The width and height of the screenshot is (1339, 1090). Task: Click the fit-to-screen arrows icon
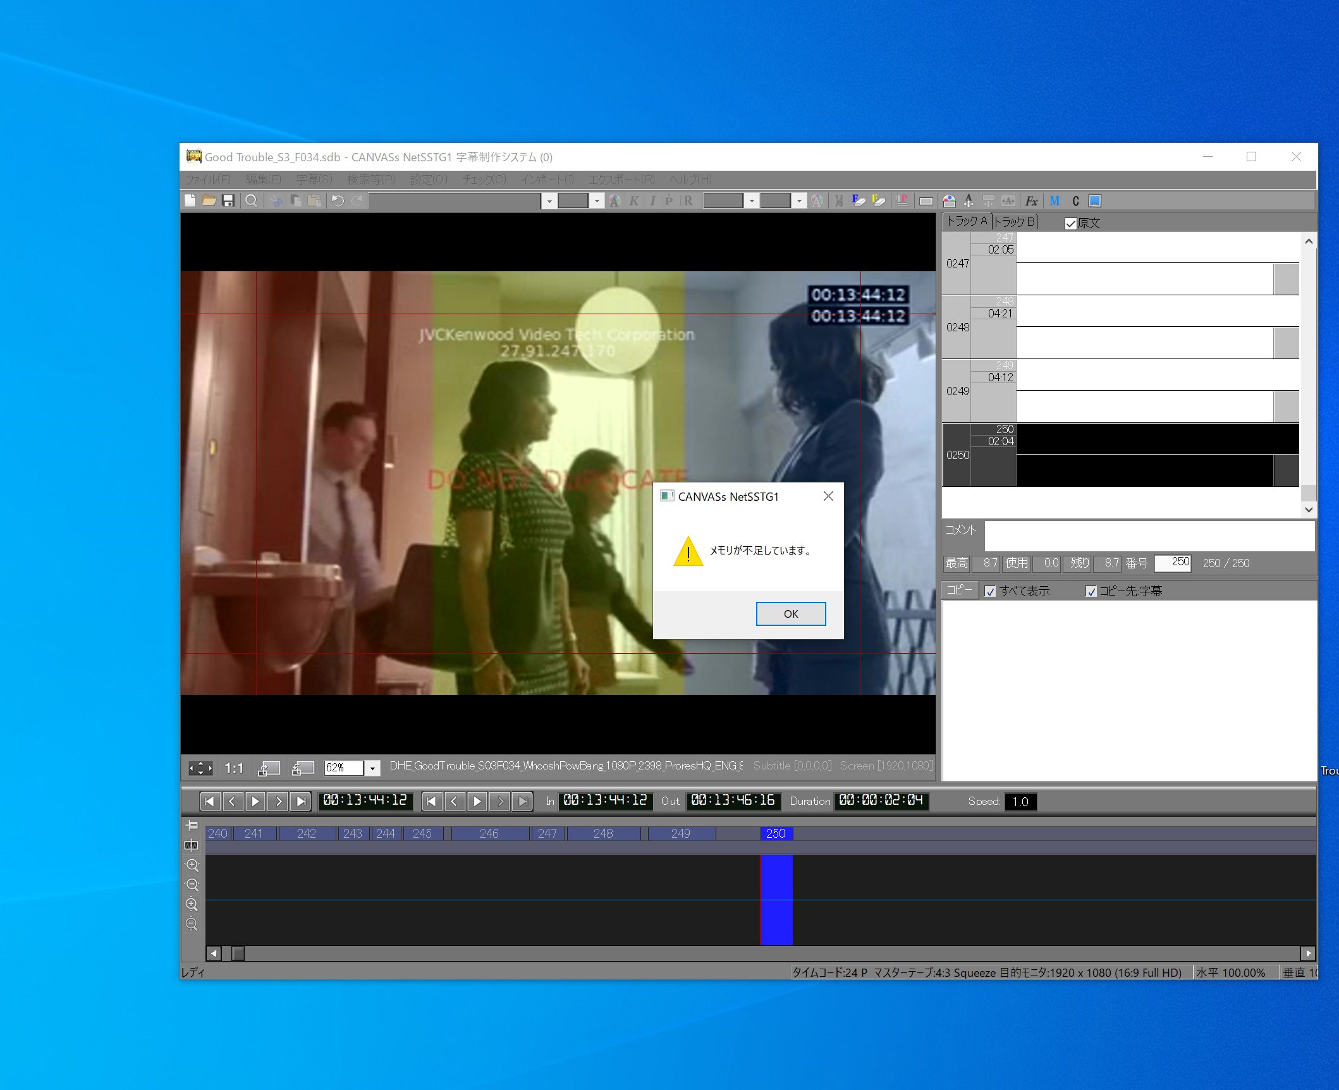200,768
